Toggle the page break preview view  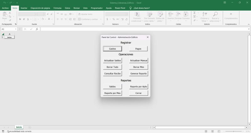tap(218, 131)
